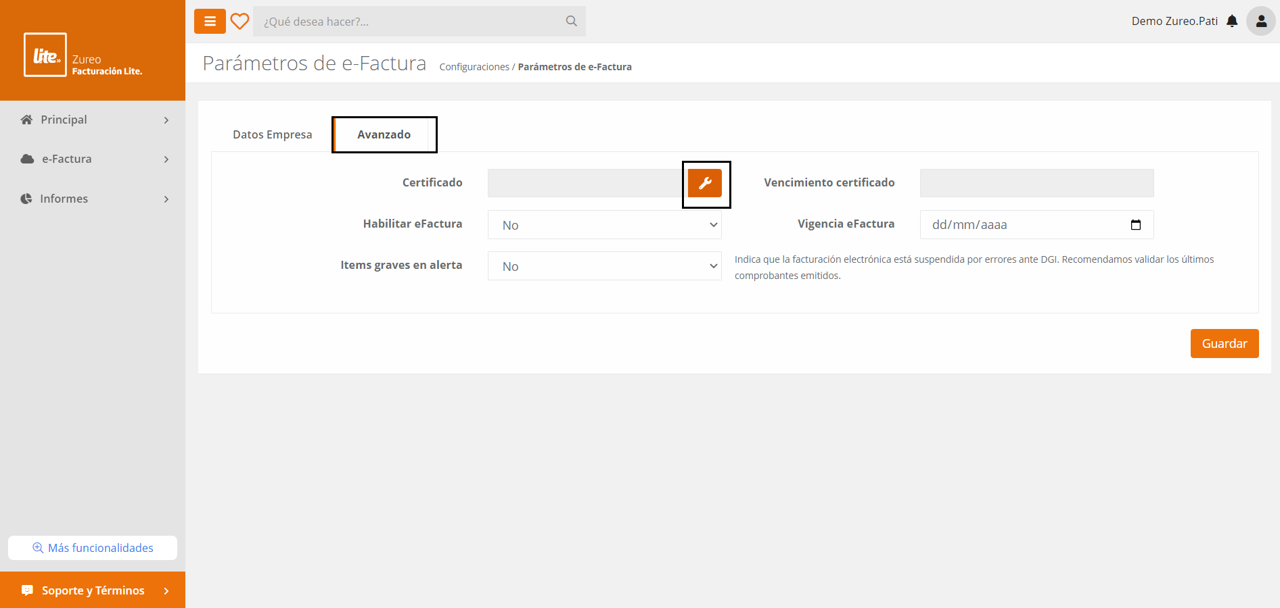The width and height of the screenshot is (1280, 608).
Task: Open Soporte y Términos menu
Action: (93, 590)
